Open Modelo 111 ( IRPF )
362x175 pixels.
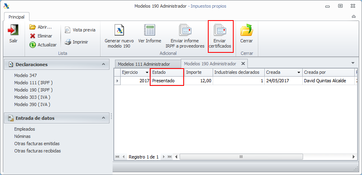33,83
